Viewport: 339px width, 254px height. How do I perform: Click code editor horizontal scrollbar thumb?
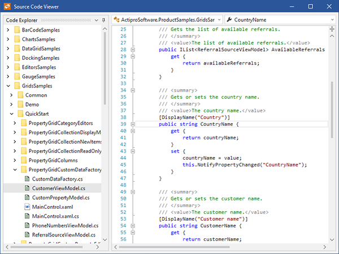174,247
